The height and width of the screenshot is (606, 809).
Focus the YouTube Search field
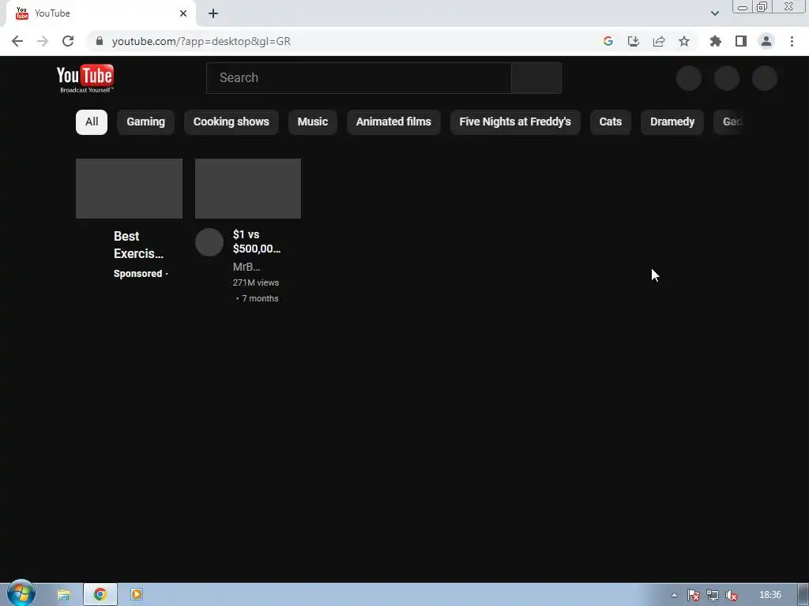tap(359, 78)
